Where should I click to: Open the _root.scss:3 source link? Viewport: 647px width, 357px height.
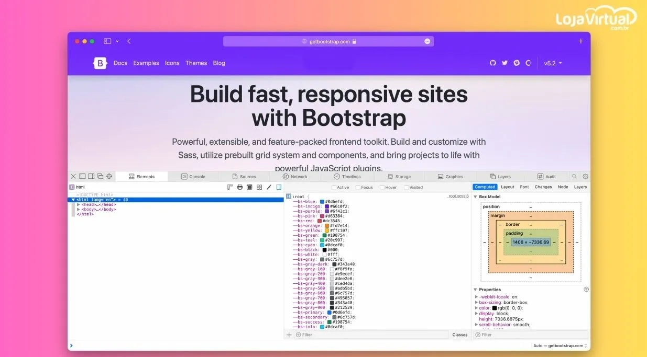point(458,196)
